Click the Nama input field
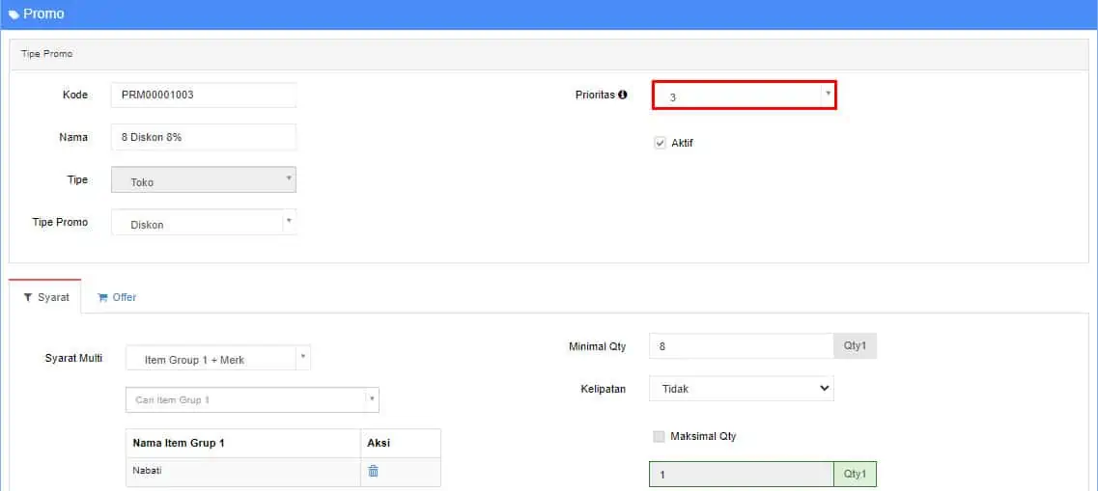The height and width of the screenshot is (491, 1098). (x=204, y=137)
